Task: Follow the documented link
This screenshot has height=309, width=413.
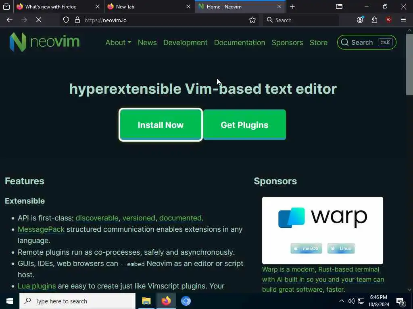Action: coord(180,218)
